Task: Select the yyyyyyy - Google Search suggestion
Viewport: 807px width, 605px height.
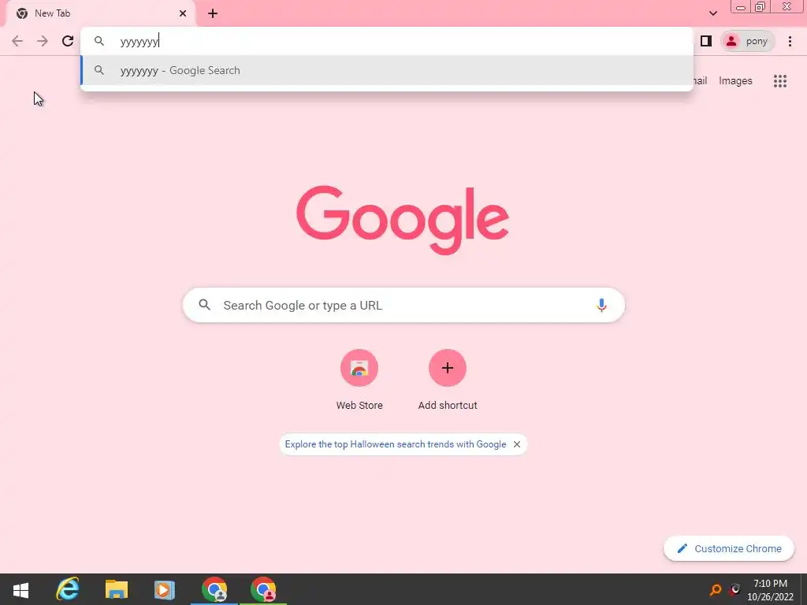Action: tap(387, 70)
